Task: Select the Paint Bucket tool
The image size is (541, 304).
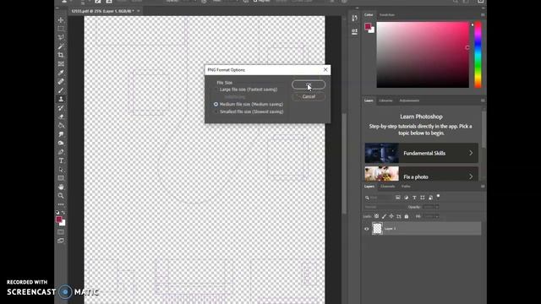Action: 61,126
